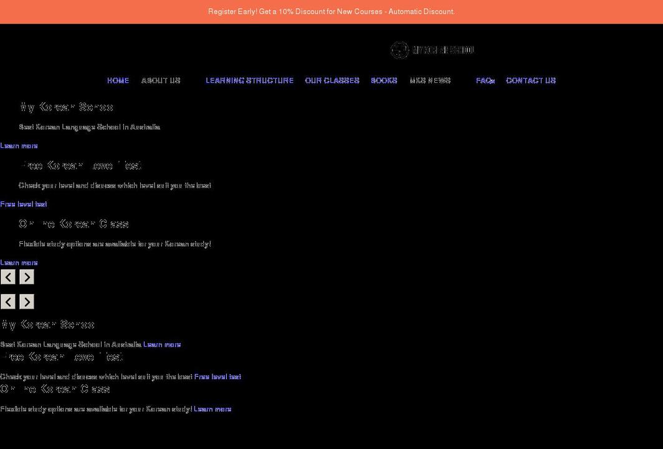Click the lower carousel previous arrow

(7, 301)
